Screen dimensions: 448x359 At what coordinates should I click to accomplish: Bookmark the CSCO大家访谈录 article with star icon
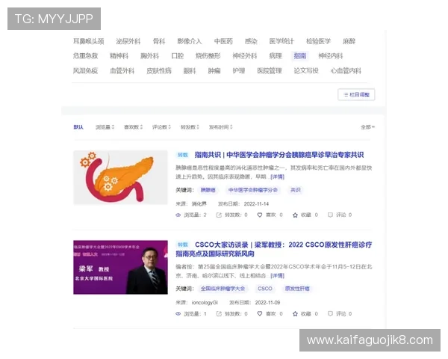click(295, 314)
